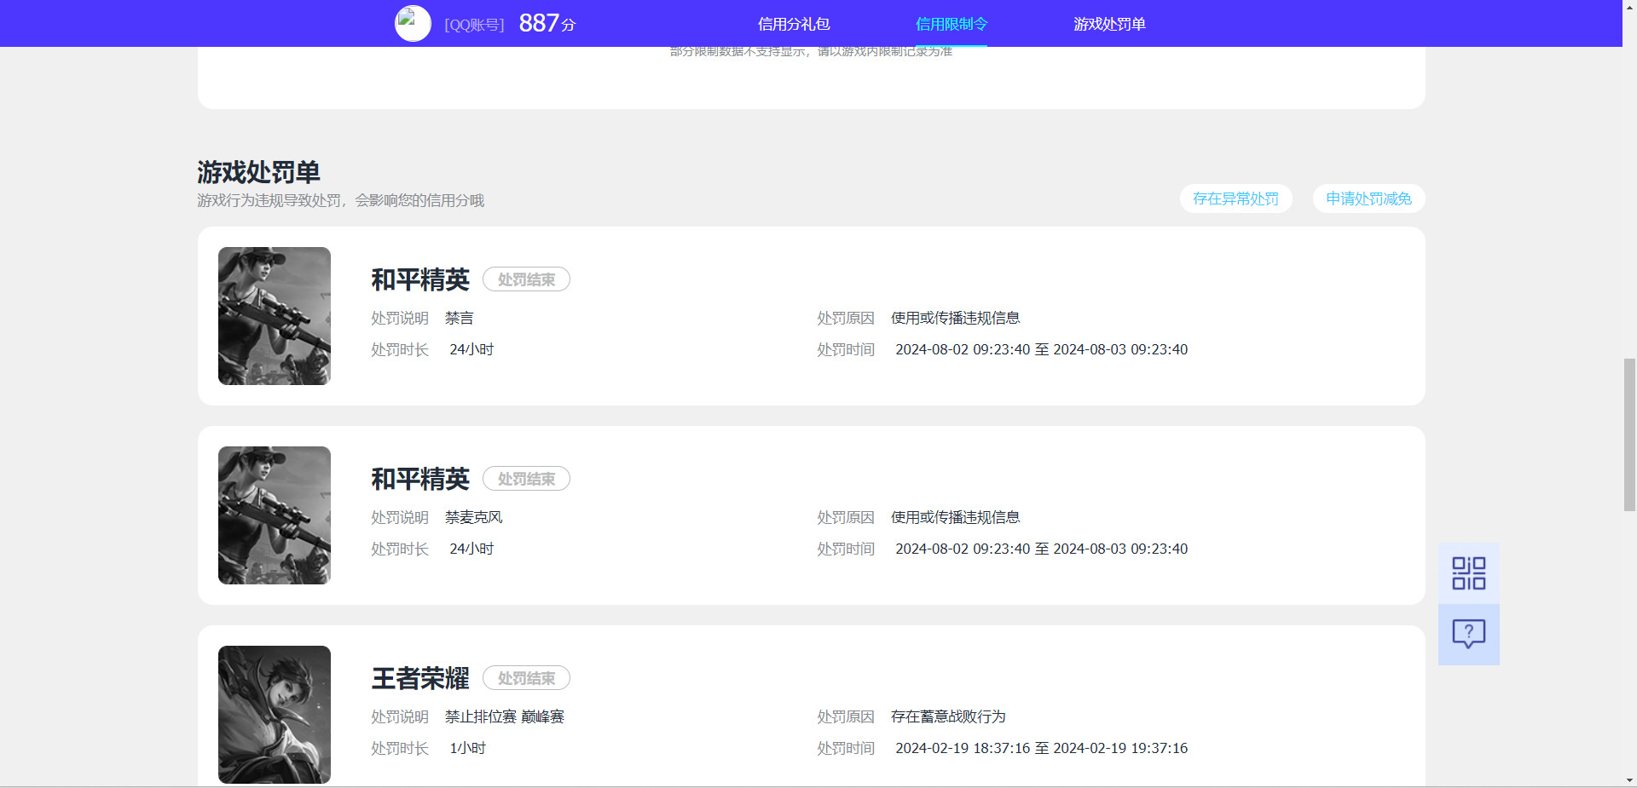Select 存在蓄意战败行为 penalty reason
Viewport: 1637px width, 788px height.
point(948,716)
